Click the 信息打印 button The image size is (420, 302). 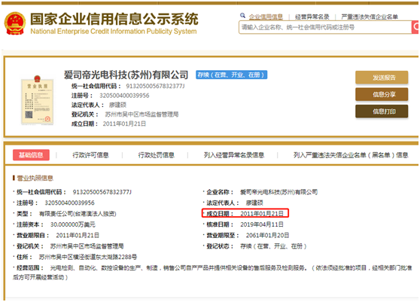click(x=382, y=111)
